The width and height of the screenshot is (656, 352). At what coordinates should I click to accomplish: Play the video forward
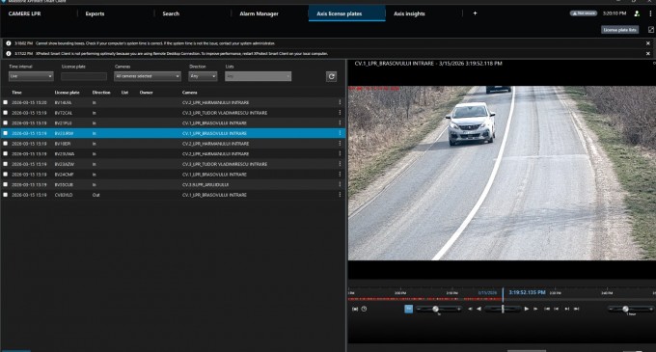tap(527, 309)
